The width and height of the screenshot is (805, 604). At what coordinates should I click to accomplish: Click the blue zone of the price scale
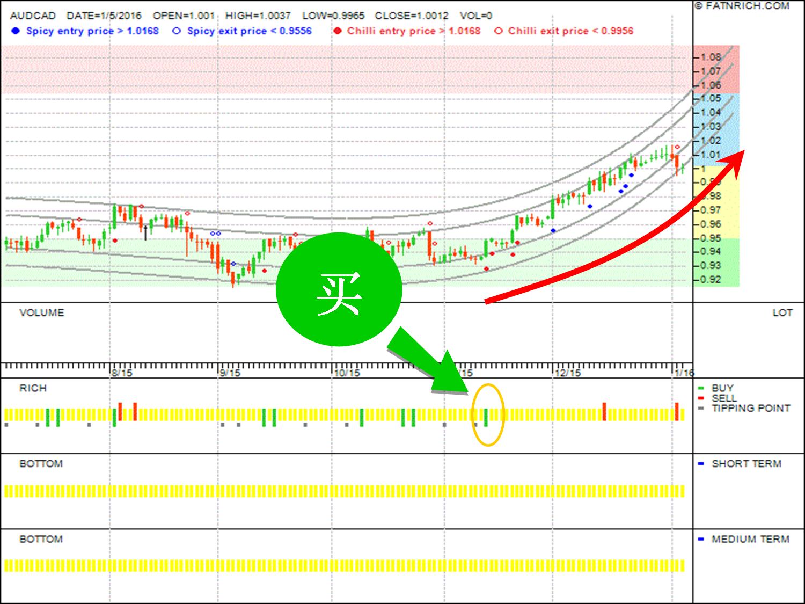point(716,130)
